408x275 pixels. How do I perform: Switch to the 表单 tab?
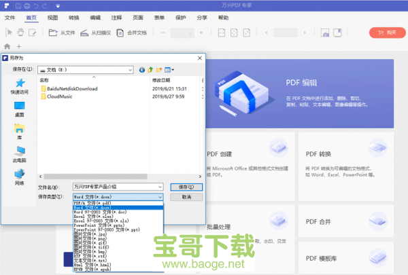pos(159,18)
